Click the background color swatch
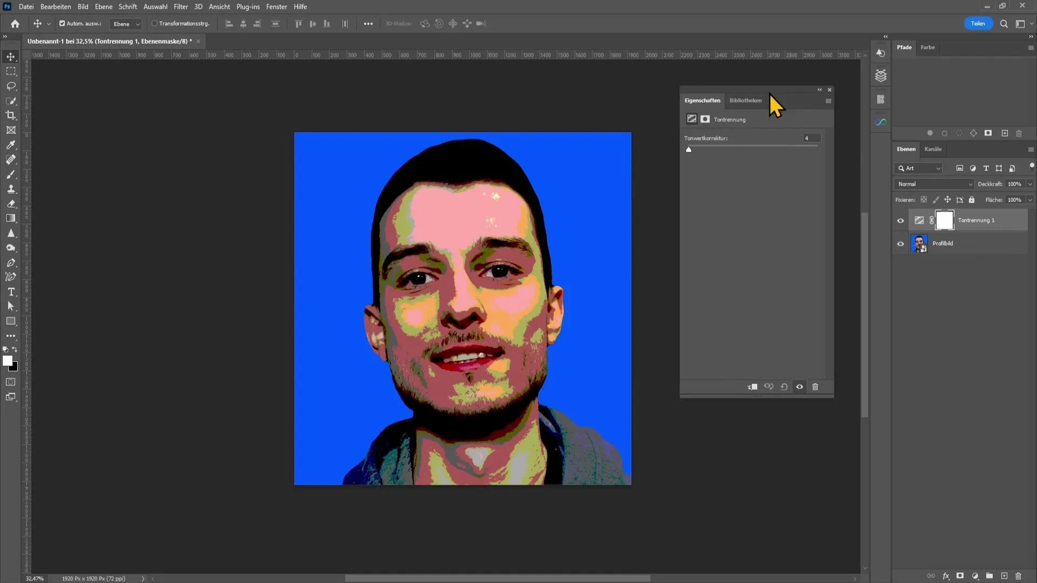This screenshot has width=1037, height=583. [x=15, y=368]
